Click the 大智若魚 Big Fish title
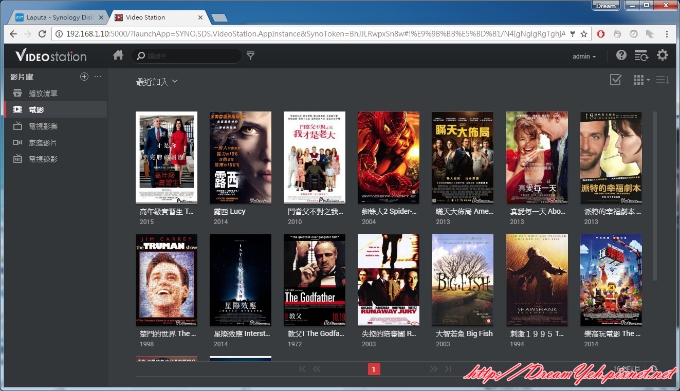Viewport: 680px width, 391px height. click(x=464, y=333)
